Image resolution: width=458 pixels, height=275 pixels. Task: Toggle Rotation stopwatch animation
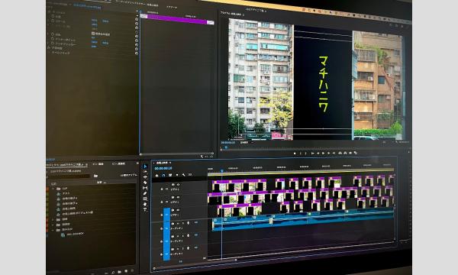53,34
